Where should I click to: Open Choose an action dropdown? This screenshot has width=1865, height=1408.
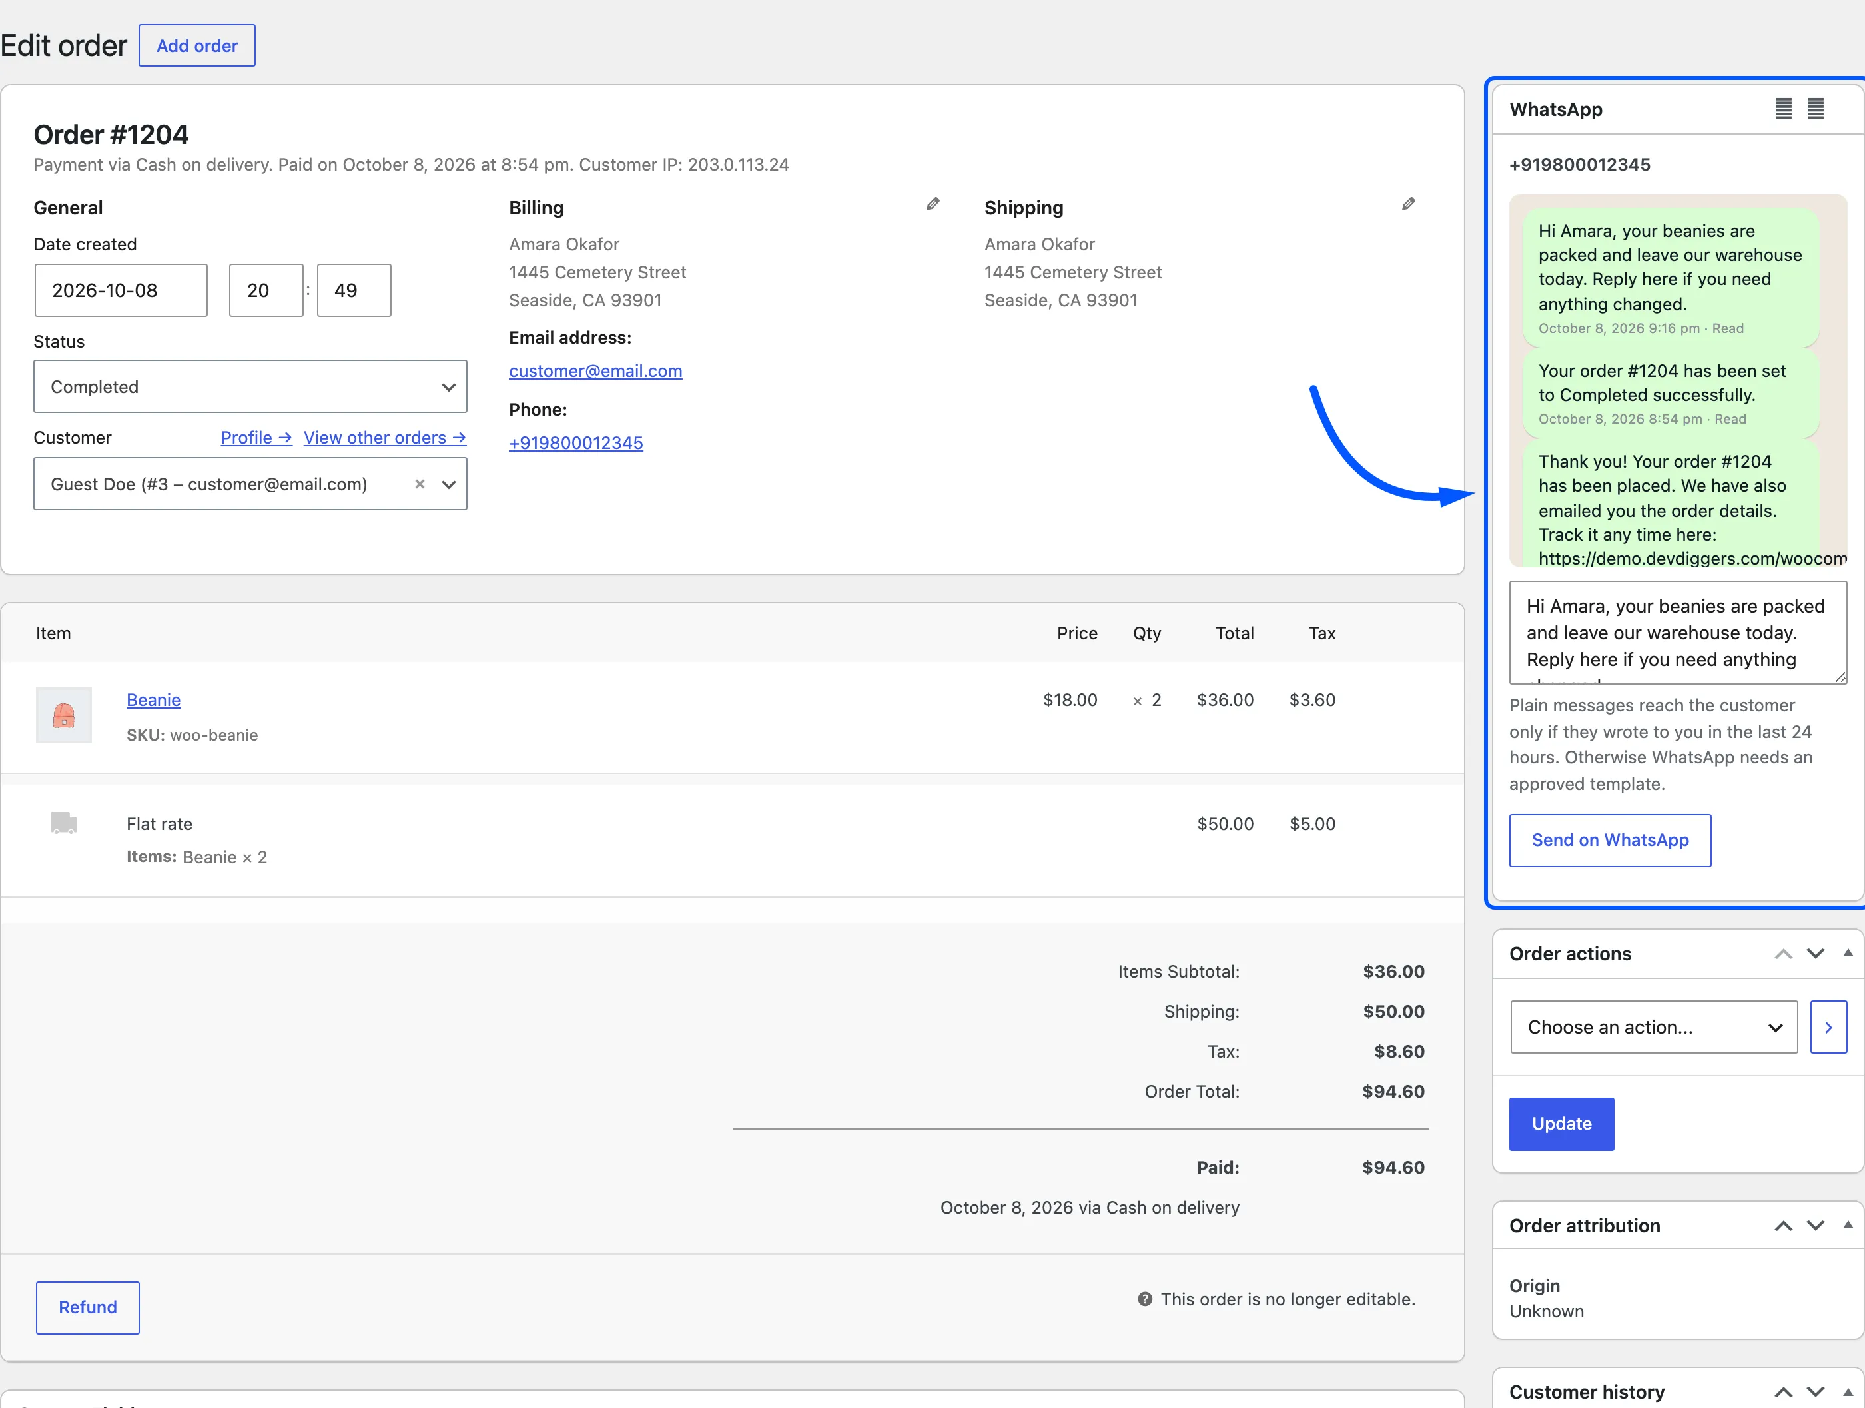[x=1653, y=1027]
